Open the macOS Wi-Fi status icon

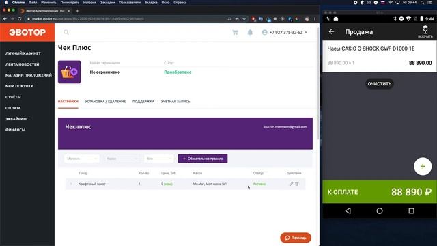(x=390, y=3)
